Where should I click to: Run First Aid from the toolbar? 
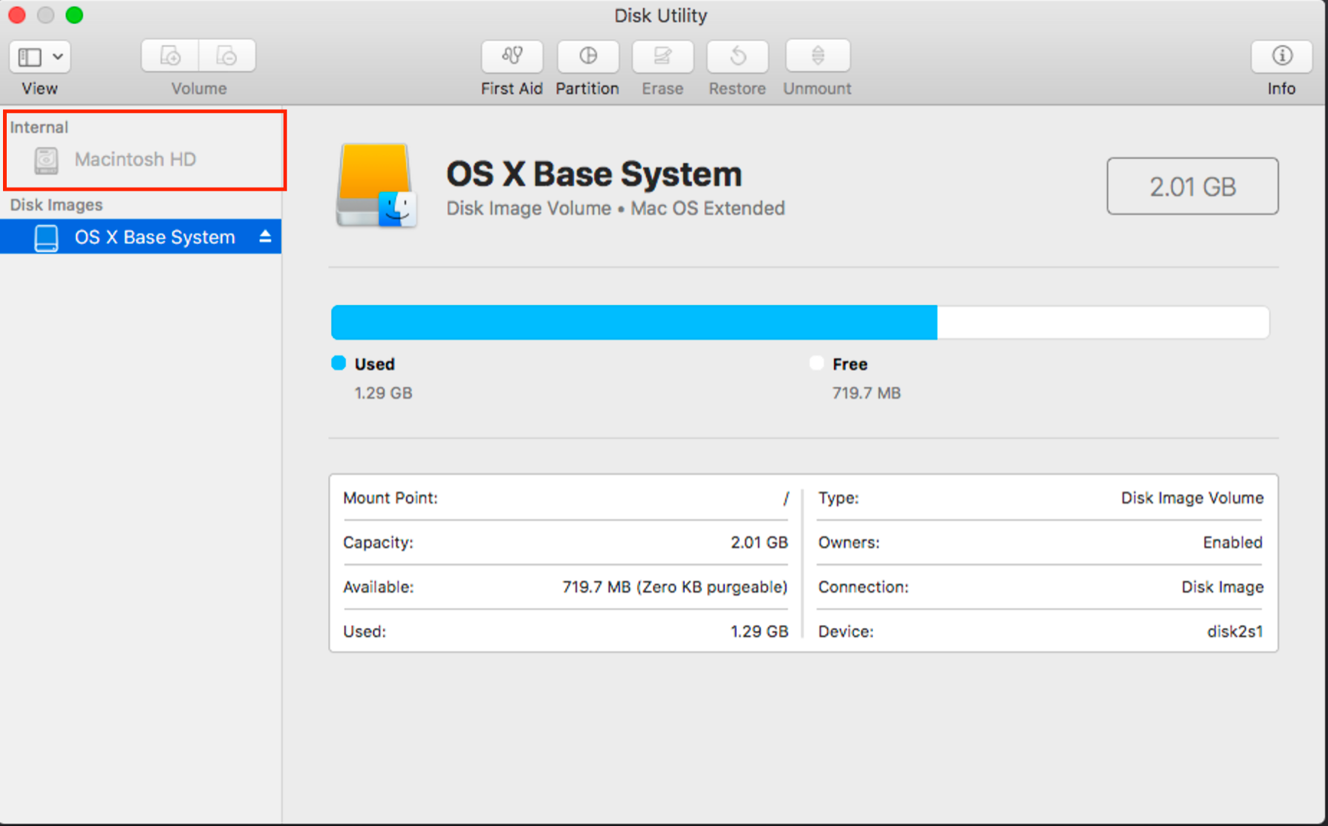coord(511,57)
